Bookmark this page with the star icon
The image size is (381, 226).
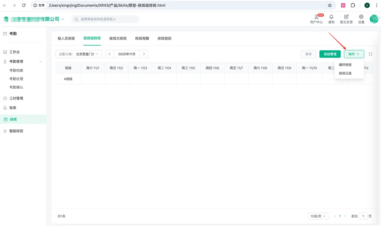(x=330, y=5)
